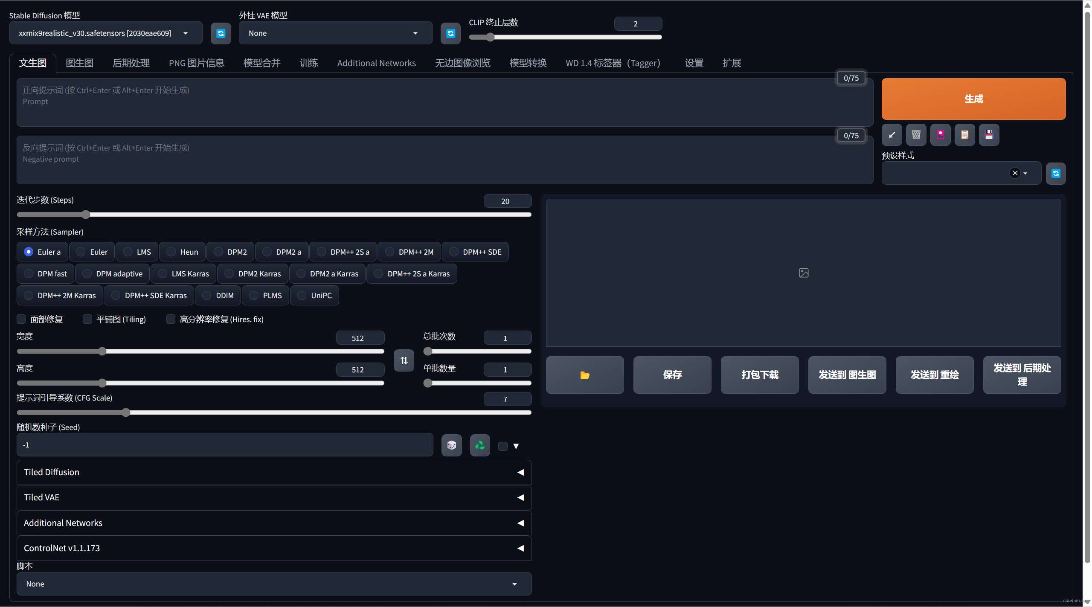Swap width and height with arrows button

[x=404, y=360]
